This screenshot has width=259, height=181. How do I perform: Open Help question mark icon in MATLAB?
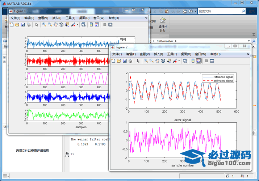(x=191, y=11)
